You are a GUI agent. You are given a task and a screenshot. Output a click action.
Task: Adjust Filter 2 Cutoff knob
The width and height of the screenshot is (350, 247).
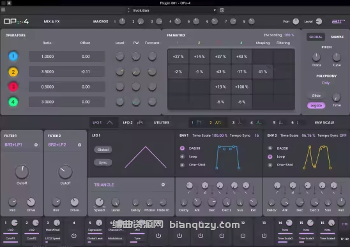(x=65, y=172)
